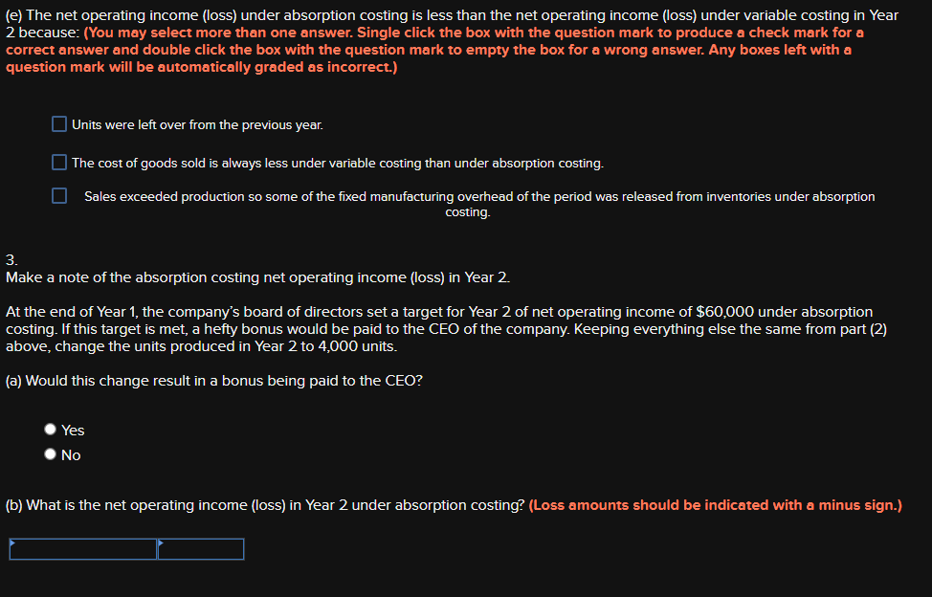The height and width of the screenshot is (597, 932).
Task: Click part (b) question about net operating income
Action: (264, 504)
